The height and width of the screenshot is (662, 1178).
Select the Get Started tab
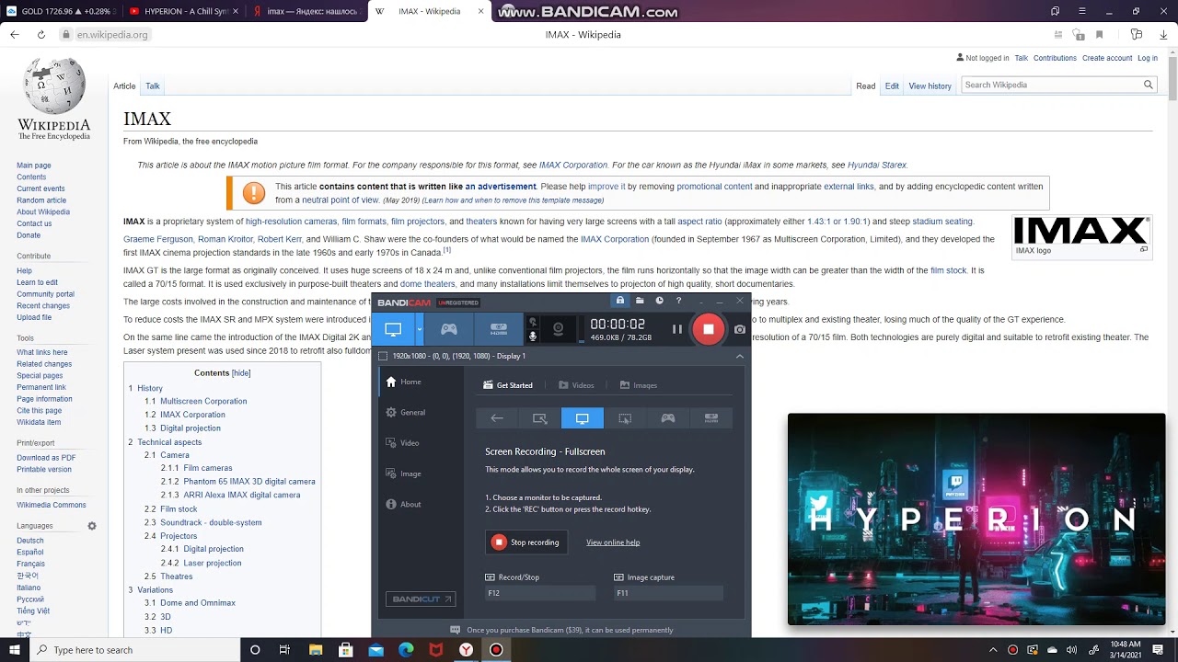[508, 385]
